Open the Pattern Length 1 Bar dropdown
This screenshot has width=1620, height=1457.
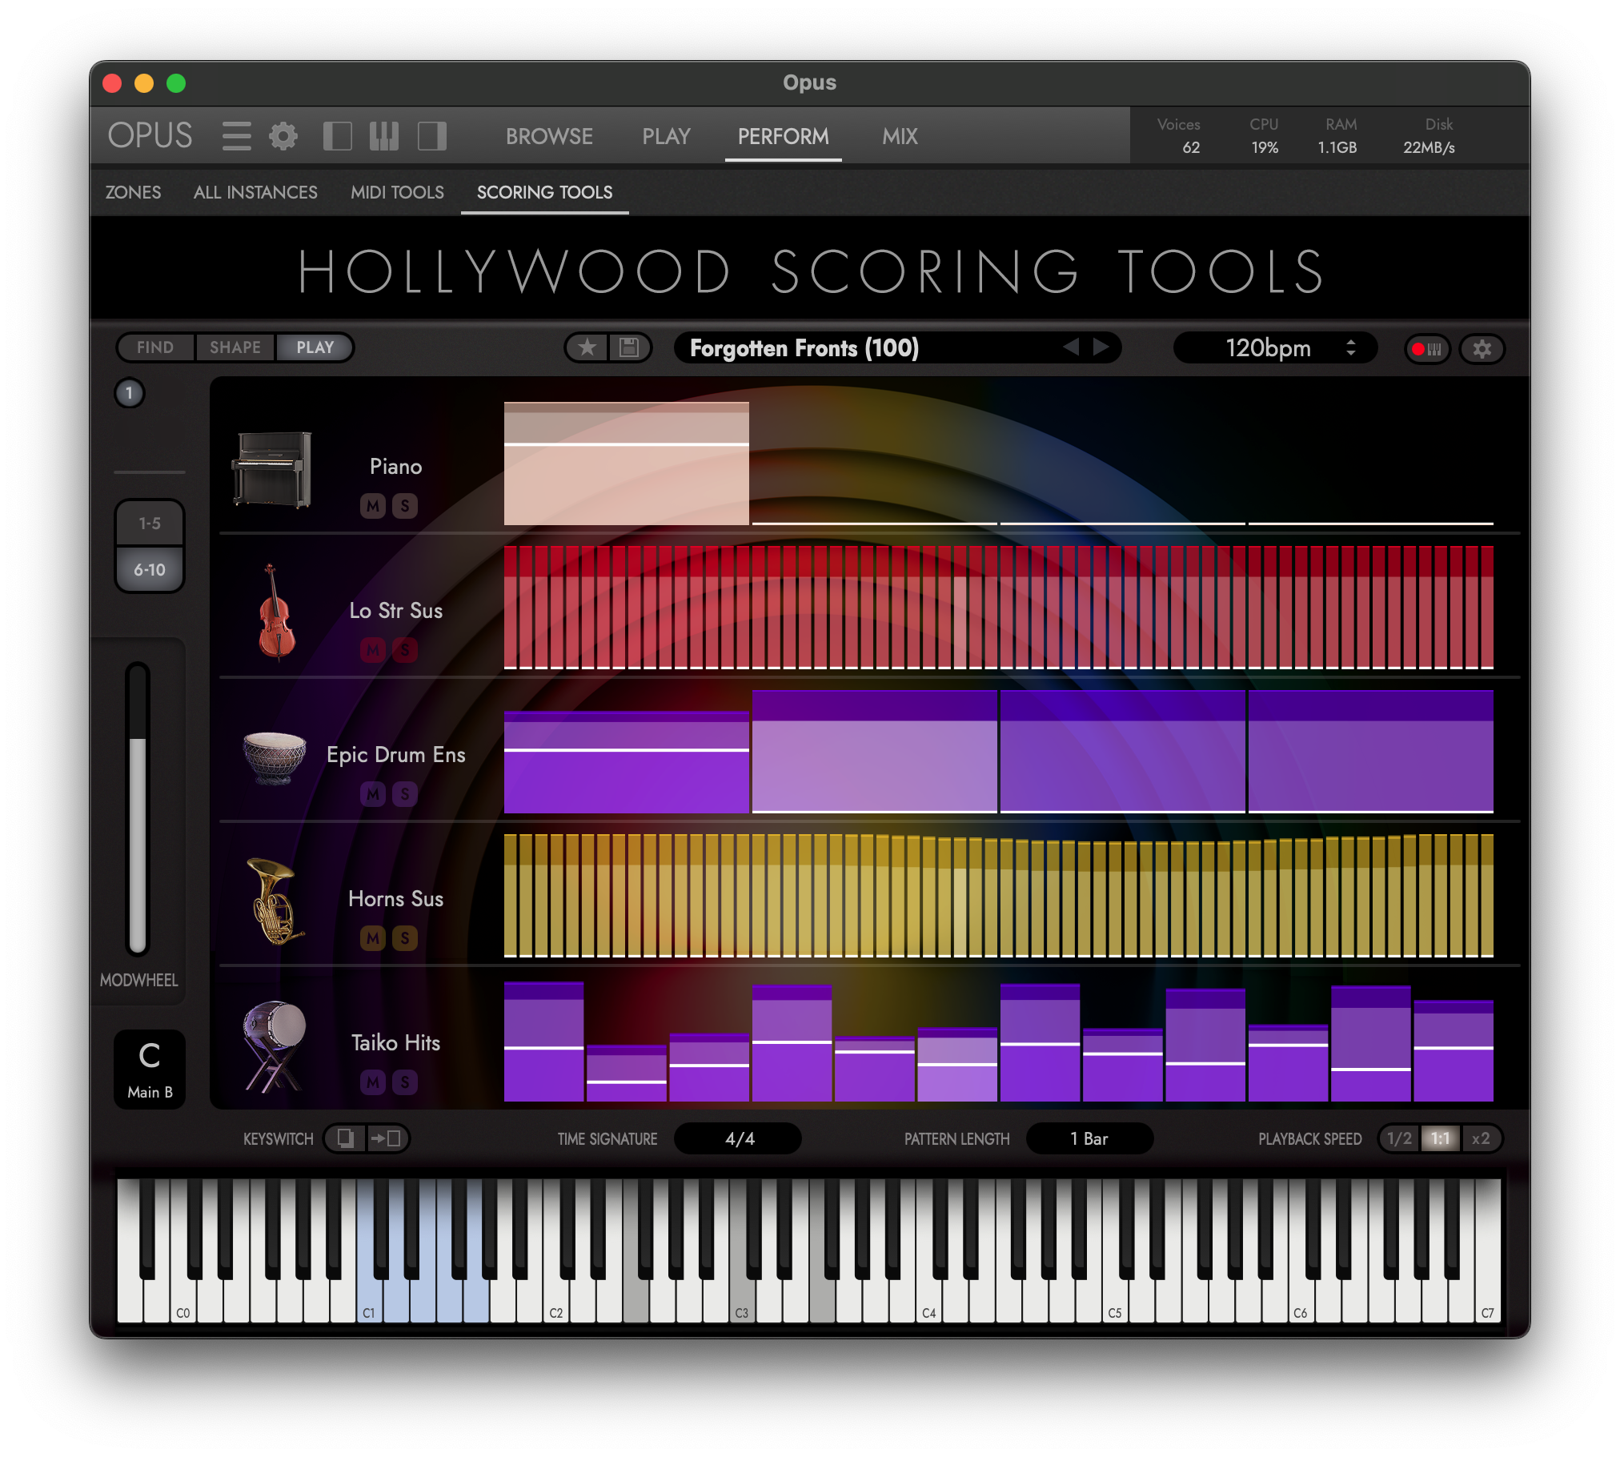click(1089, 1138)
